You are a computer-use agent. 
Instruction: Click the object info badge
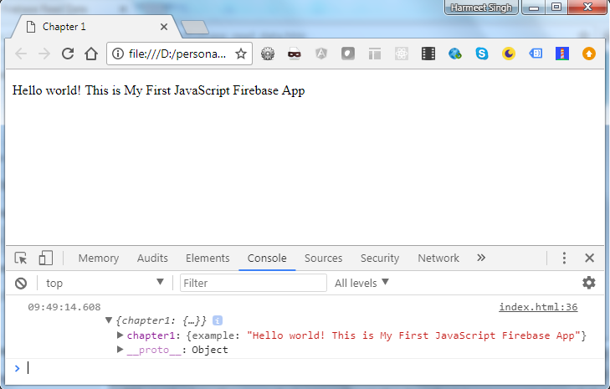coord(218,320)
